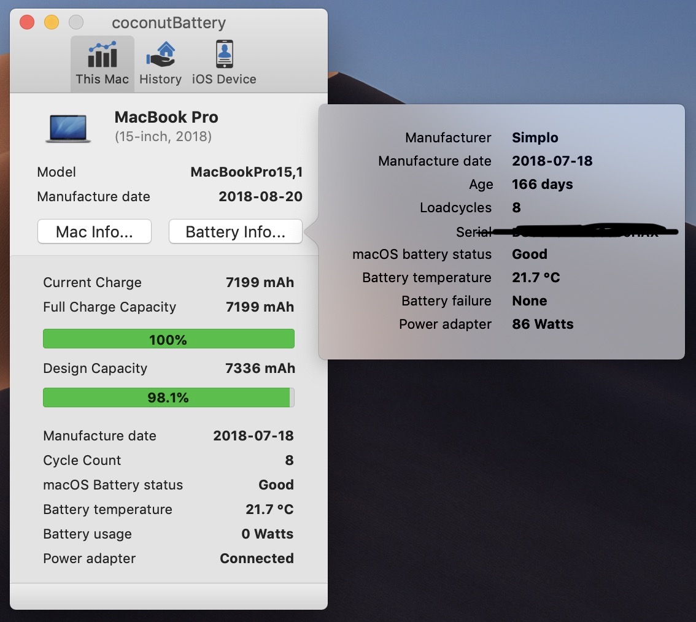
Task: Select the MacBook Pro heading text
Action: pos(166,117)
